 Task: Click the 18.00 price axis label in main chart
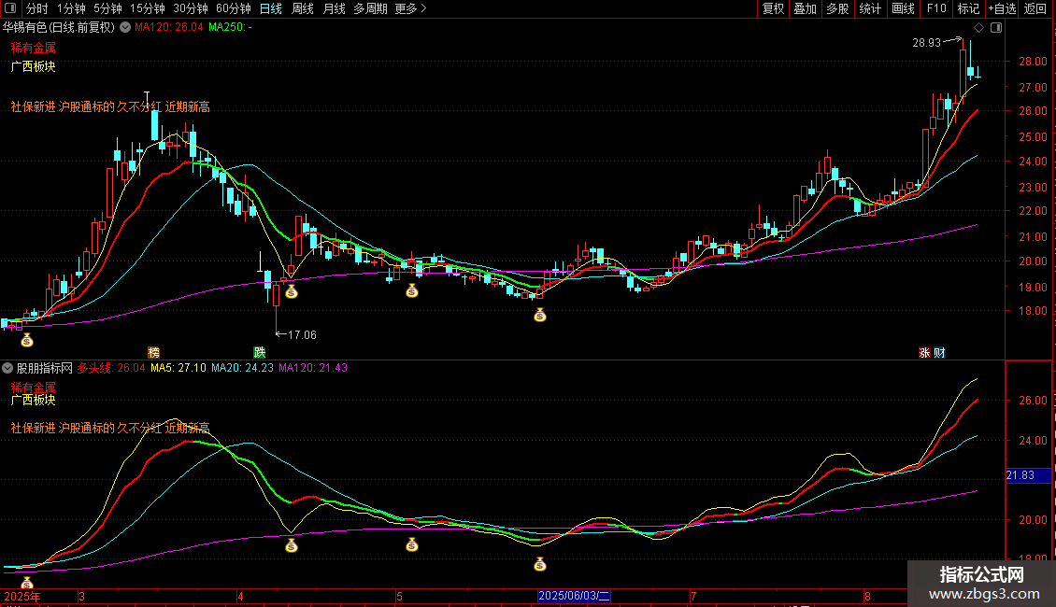click(1033, 311)
